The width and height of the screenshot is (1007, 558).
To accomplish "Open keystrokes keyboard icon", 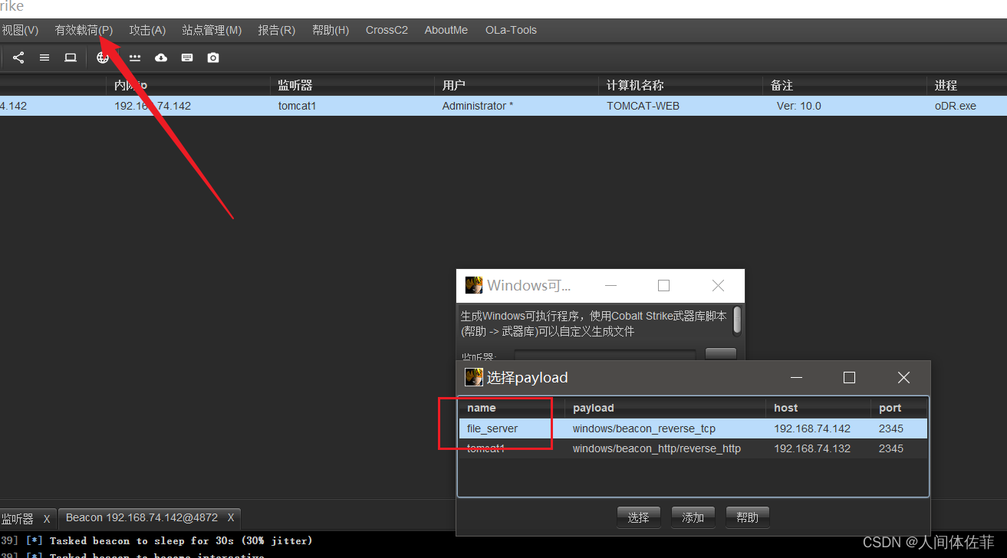I will [187, 57].
